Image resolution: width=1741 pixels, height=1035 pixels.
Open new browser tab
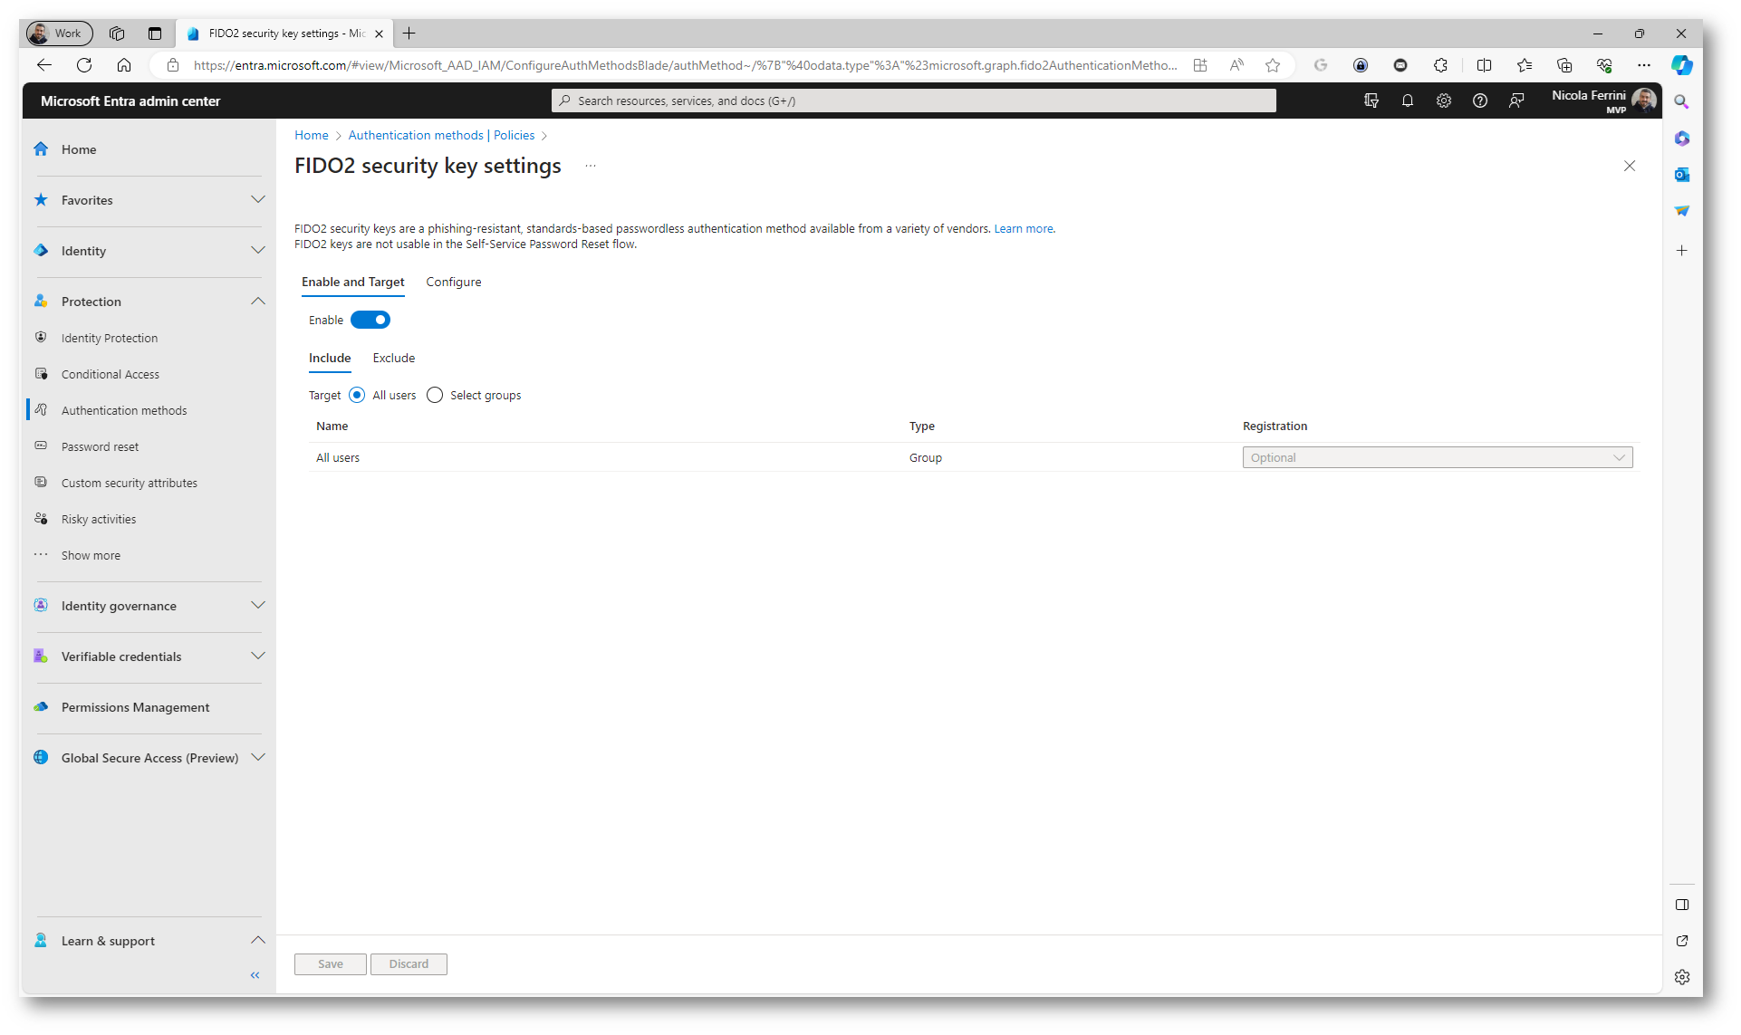click(x=409, y=34)
